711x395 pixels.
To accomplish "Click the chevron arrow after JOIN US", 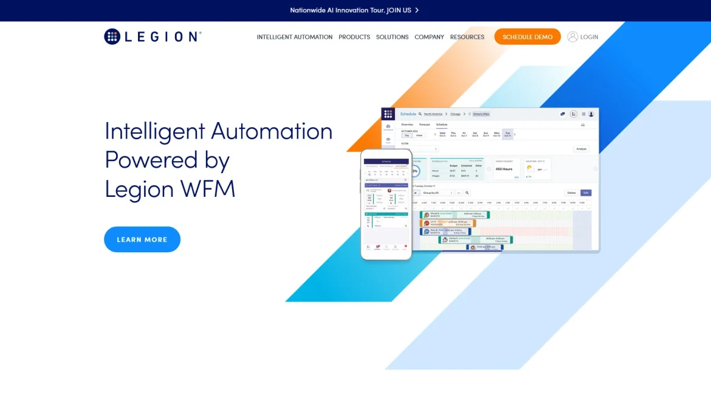I will point(417,10).
